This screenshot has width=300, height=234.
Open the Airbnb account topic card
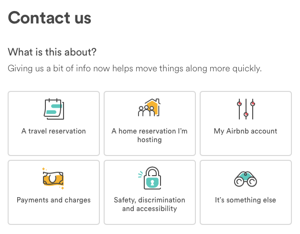coord(246,144)
